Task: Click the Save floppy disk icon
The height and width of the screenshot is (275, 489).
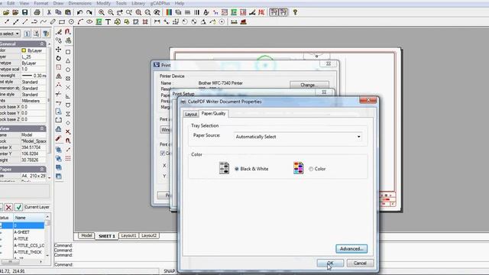Action: tap(24, 12)
